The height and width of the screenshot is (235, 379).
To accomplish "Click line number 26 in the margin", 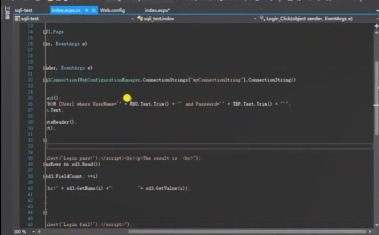I will click(30, 104).
